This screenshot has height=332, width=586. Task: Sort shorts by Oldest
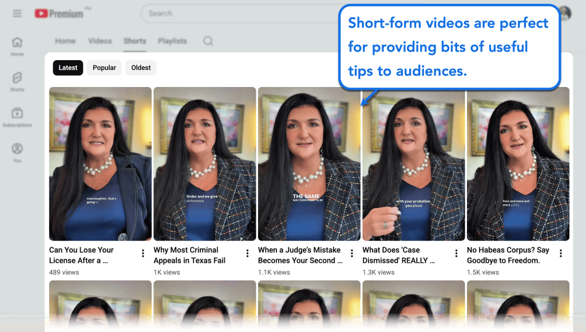[141, 68]
